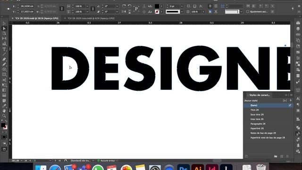Screen dimensions: 302x170
Task: Open the rotation angle dropdown
Action: pos(117,6)
